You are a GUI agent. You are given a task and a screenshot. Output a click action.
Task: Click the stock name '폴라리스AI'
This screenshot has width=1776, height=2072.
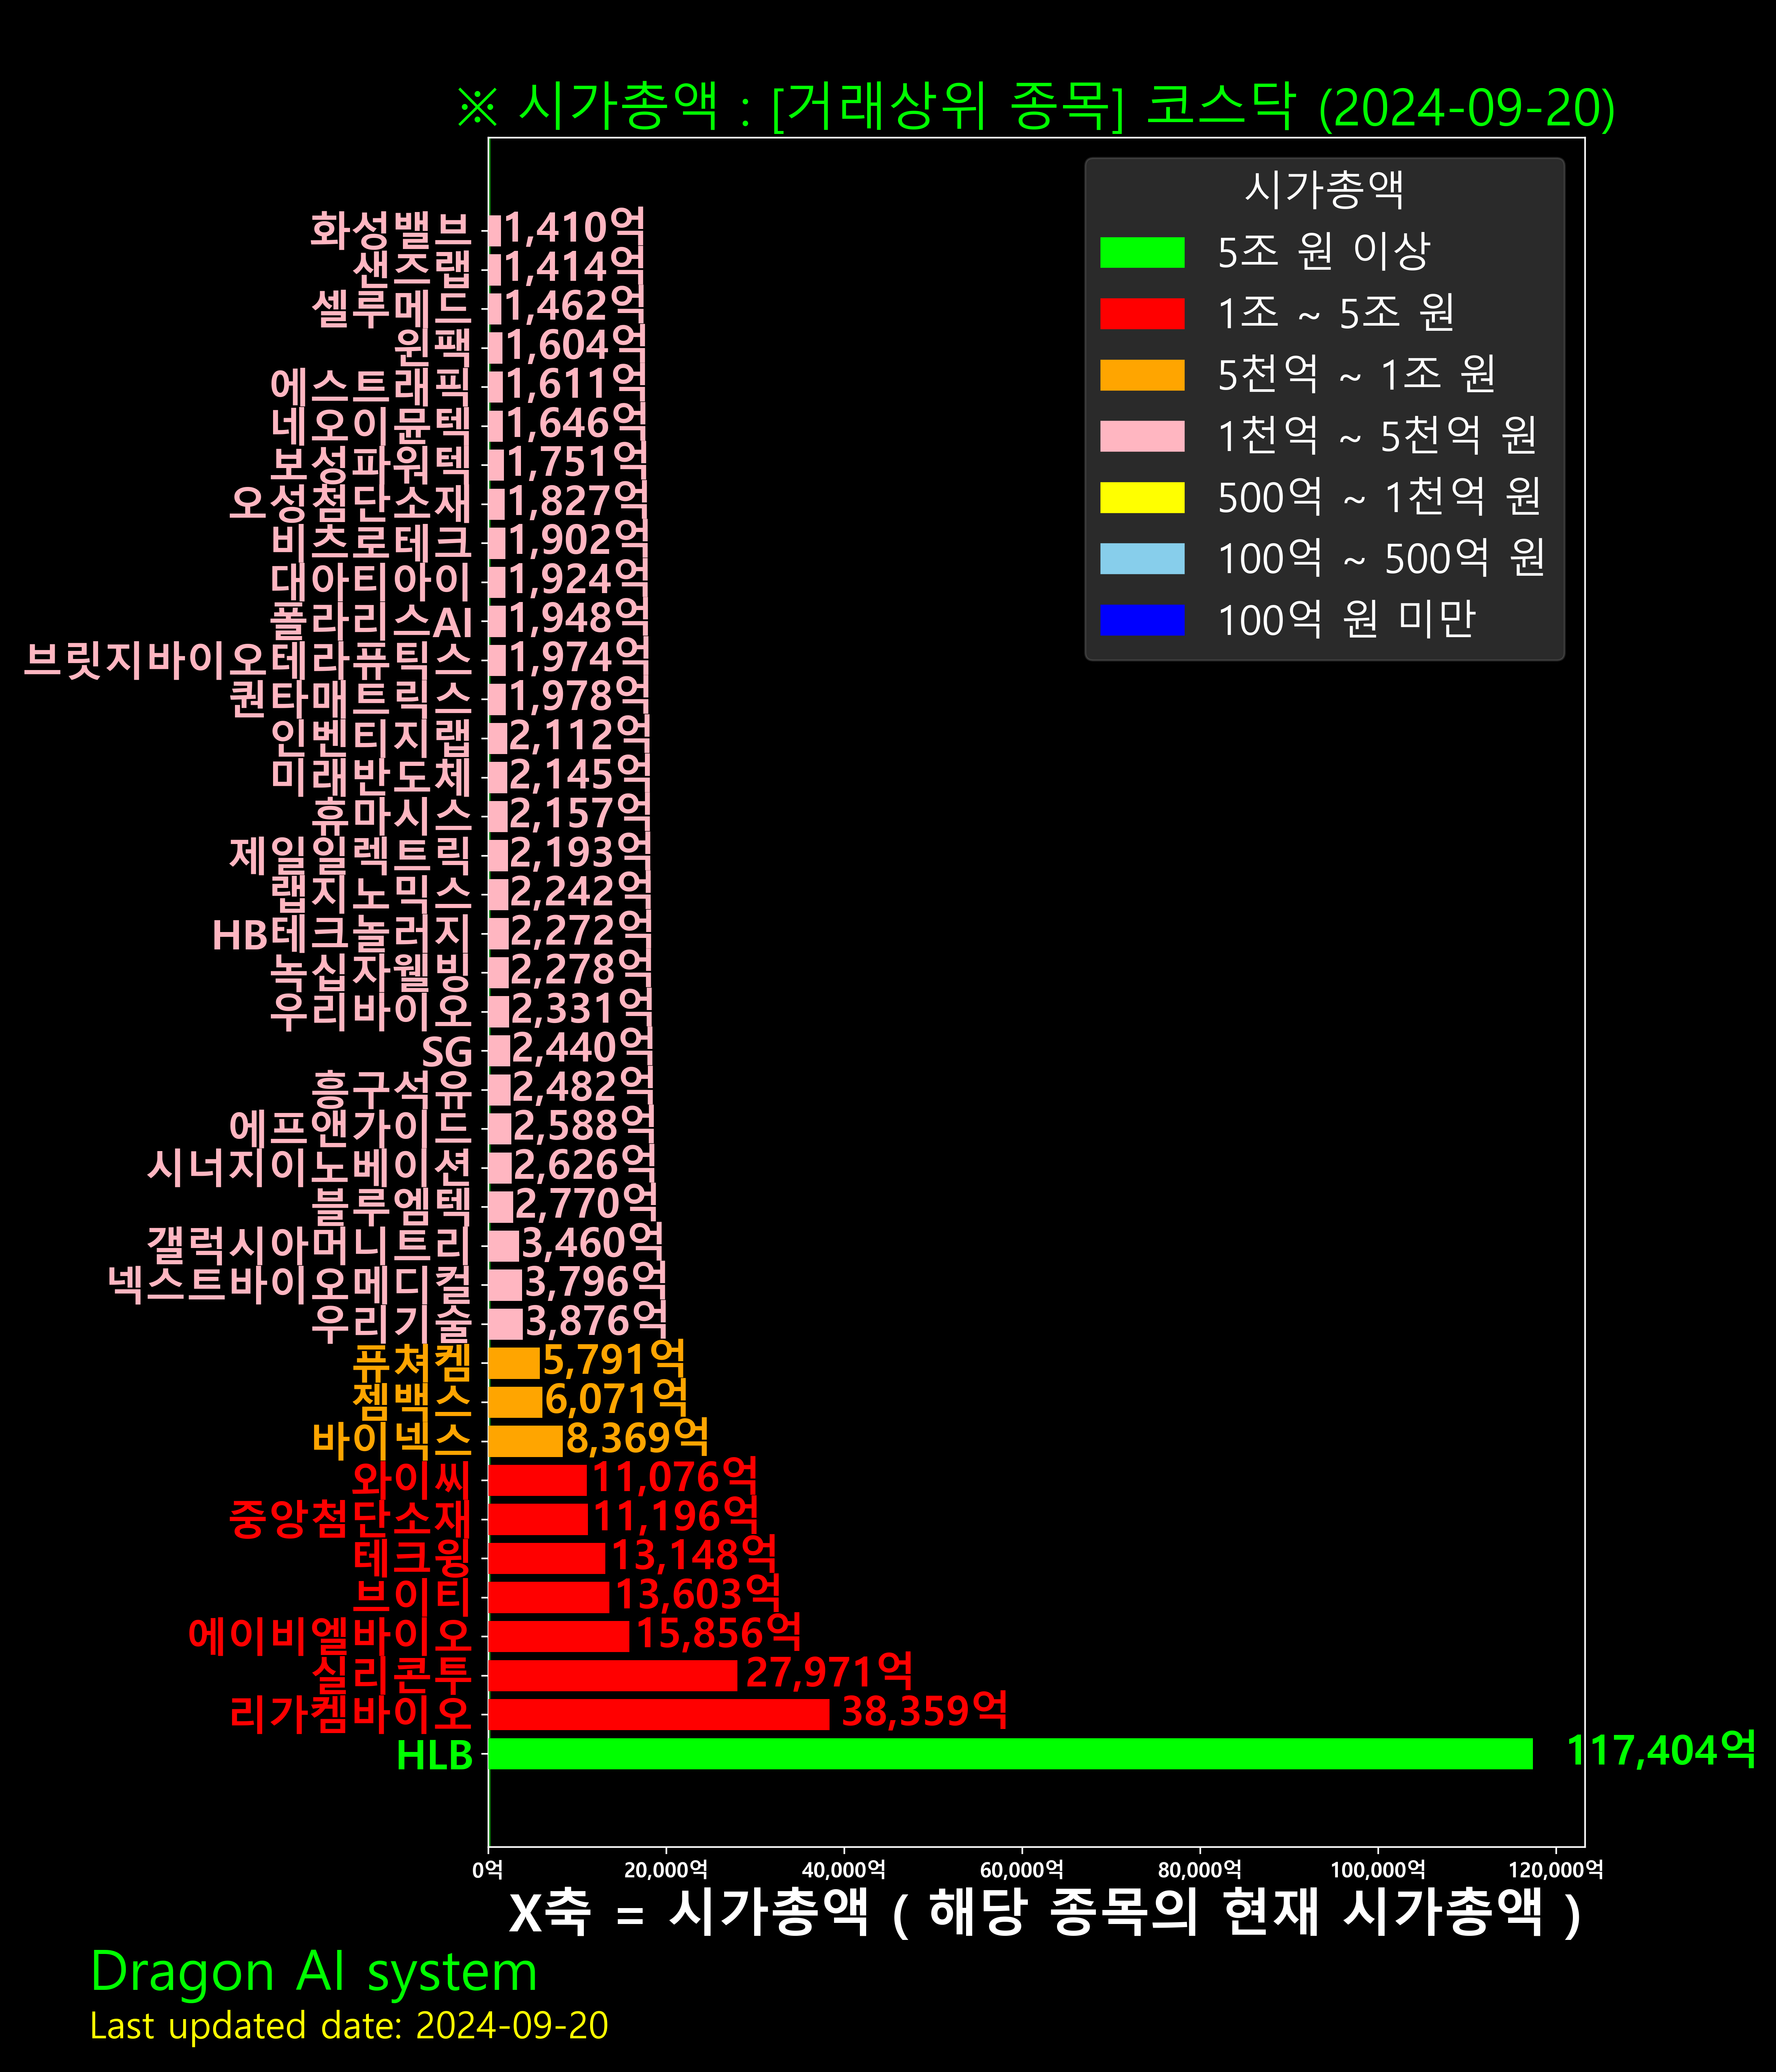371,621
